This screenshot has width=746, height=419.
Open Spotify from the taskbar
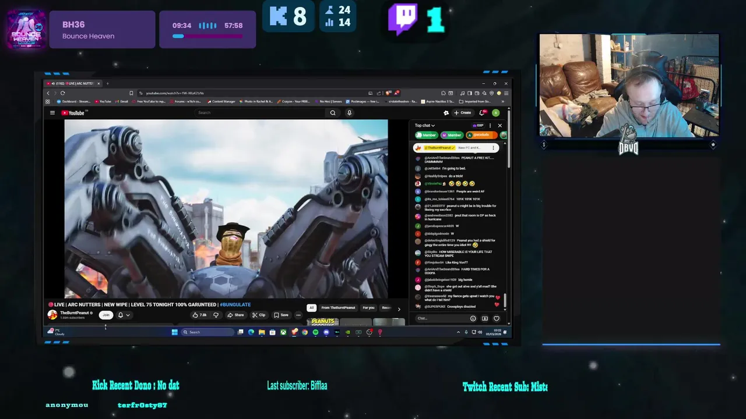[x=315, y=332]
